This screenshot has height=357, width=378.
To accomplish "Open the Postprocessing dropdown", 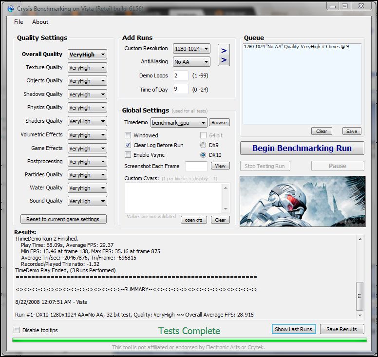I will (x=87, y=162).
